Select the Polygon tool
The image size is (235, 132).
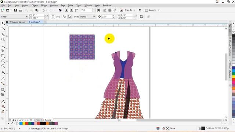(3, 66)
